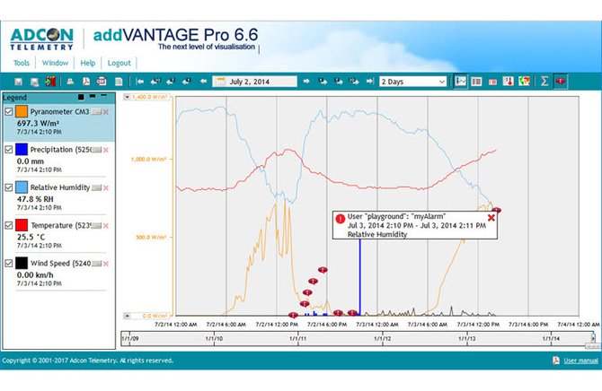Export the data as CSV
Screen dimensions: 602x391
(102, 82)
